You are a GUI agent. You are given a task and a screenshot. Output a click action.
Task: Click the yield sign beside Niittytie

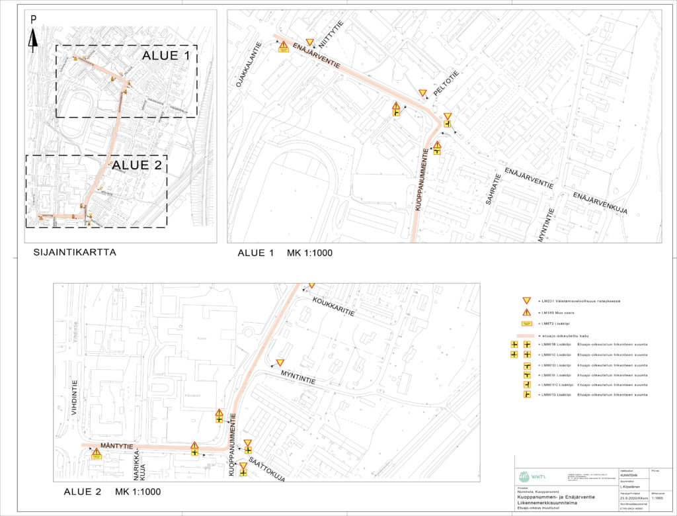pyautogui.click(x=309, y=43)
